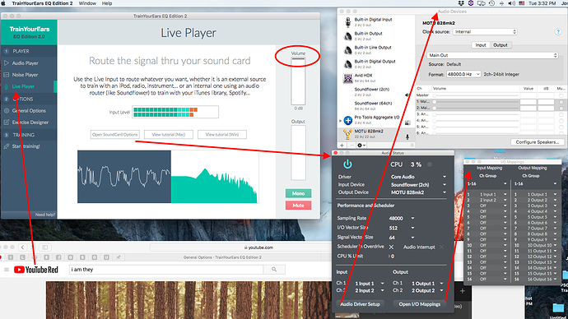Click the help question mark in Audio Devices
This screenshot has height=319, width=568.
pos(558,32)
